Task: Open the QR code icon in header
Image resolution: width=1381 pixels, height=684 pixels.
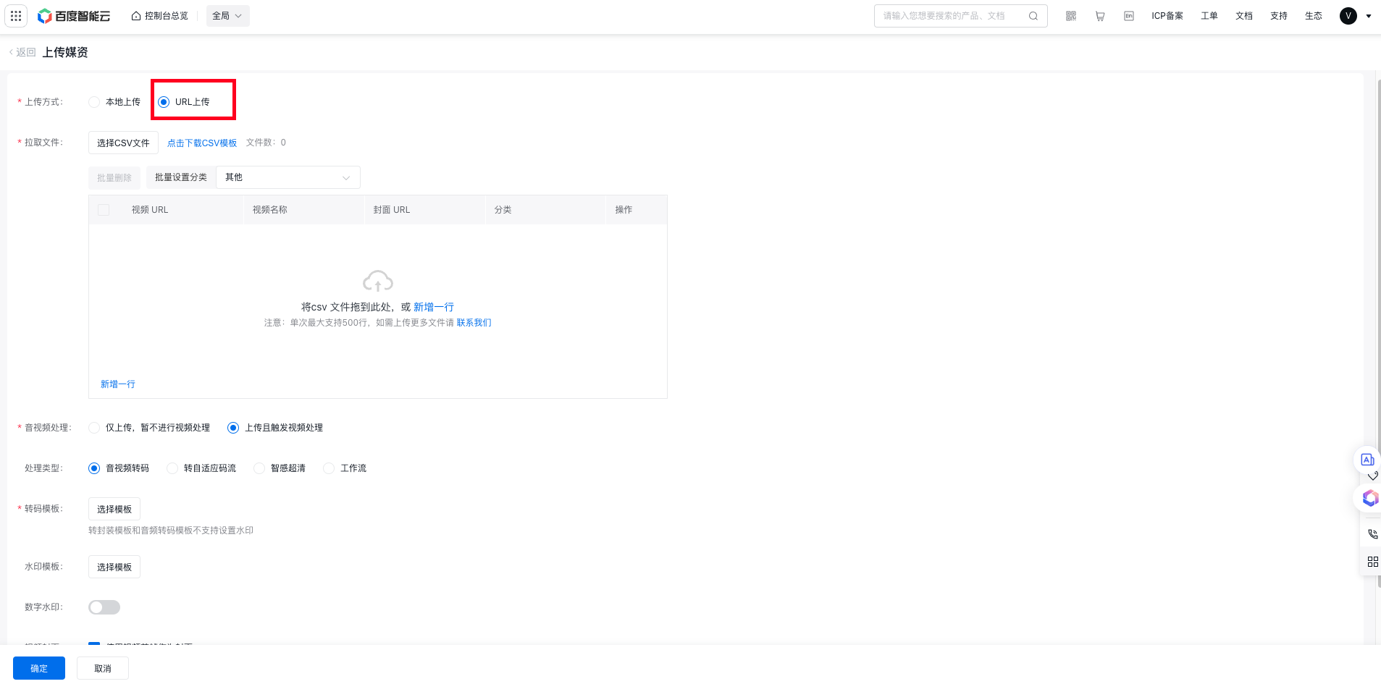Action: 1071,16
